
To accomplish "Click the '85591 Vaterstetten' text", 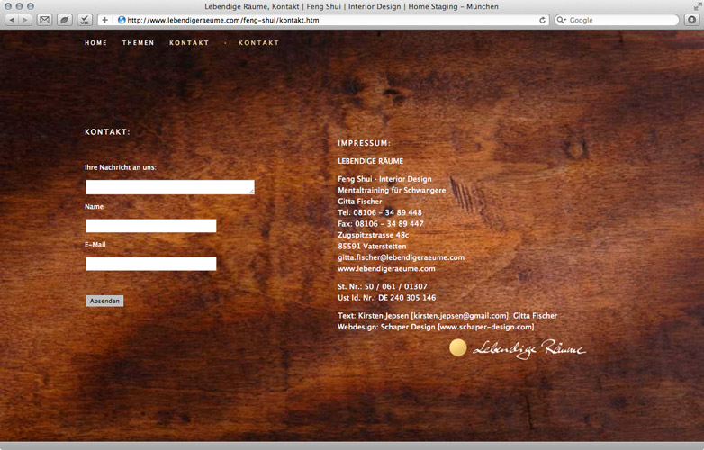I will tap(372, 247).
